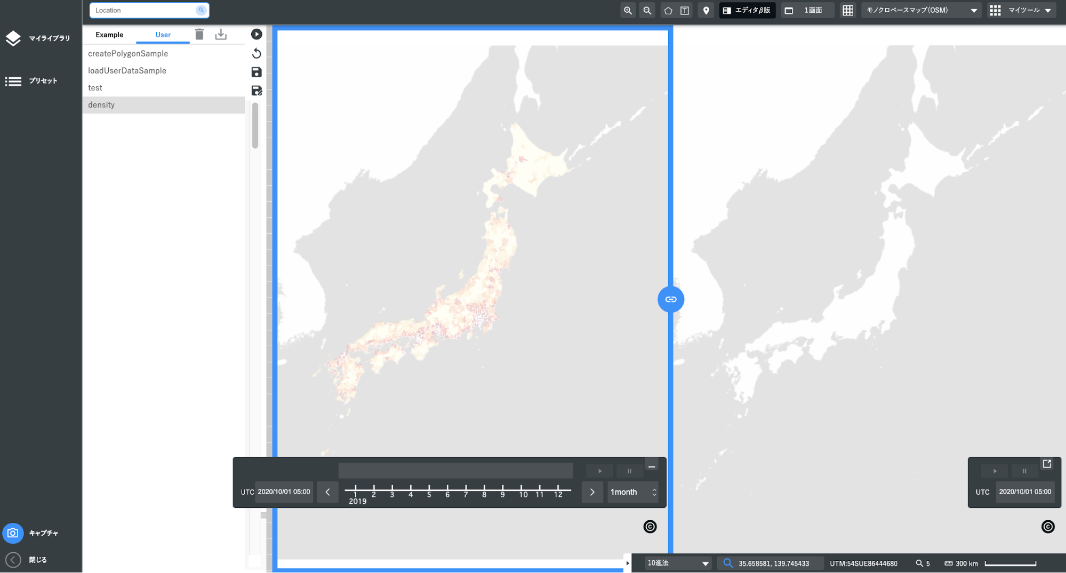Pause the right panel animation
This screenshot has width=1066, height=573.
[x=1024, y=471]
